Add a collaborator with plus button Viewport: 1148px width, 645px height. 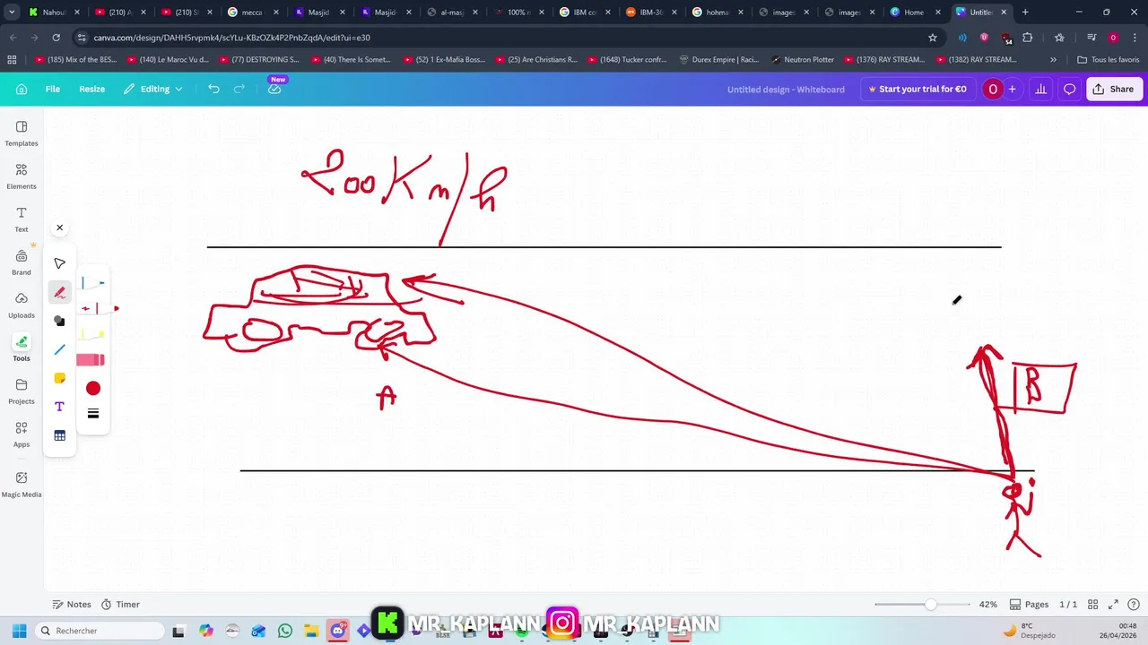[x=1013, y=89]
